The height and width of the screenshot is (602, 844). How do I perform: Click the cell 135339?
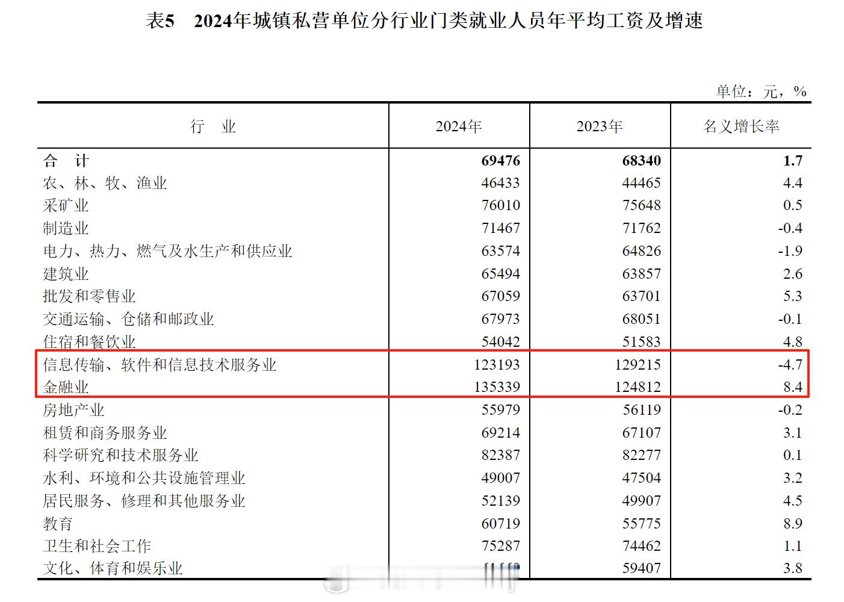pos(497,387)
